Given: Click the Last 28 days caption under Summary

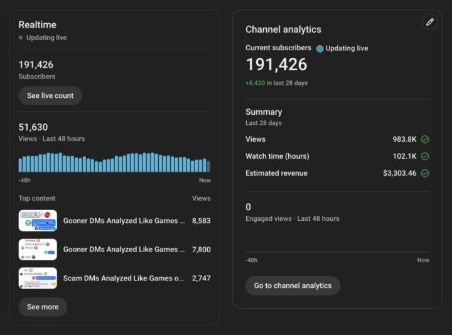Looking at the screenshot, I should point(264,123).
